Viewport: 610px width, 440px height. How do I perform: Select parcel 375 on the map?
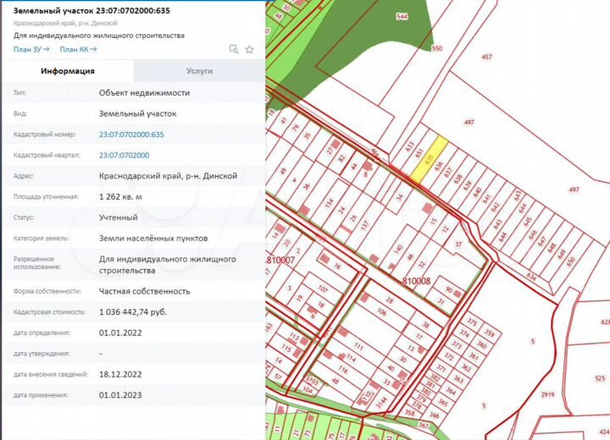(x=472, y=322)
